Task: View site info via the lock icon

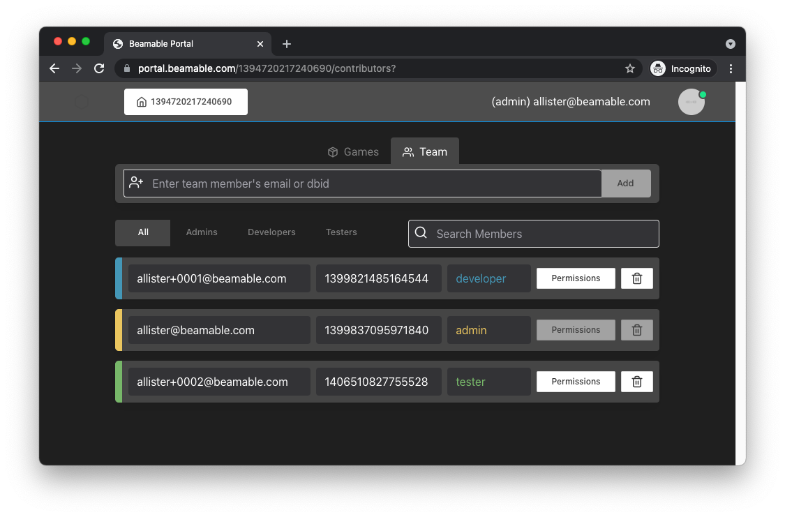Action: 127,68
